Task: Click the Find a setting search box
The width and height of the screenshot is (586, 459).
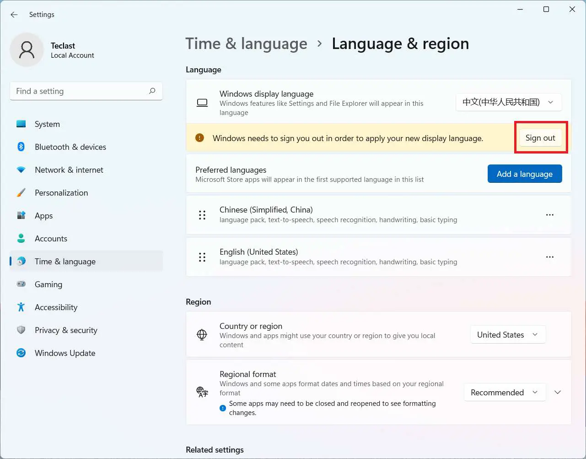Action: pyautogui.click(x=80, y=91)
